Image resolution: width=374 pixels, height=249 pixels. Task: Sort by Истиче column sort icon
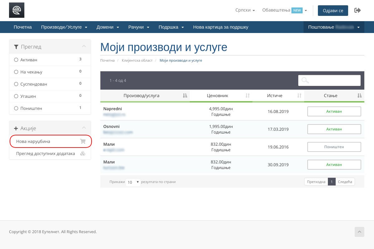coord(300,96)
